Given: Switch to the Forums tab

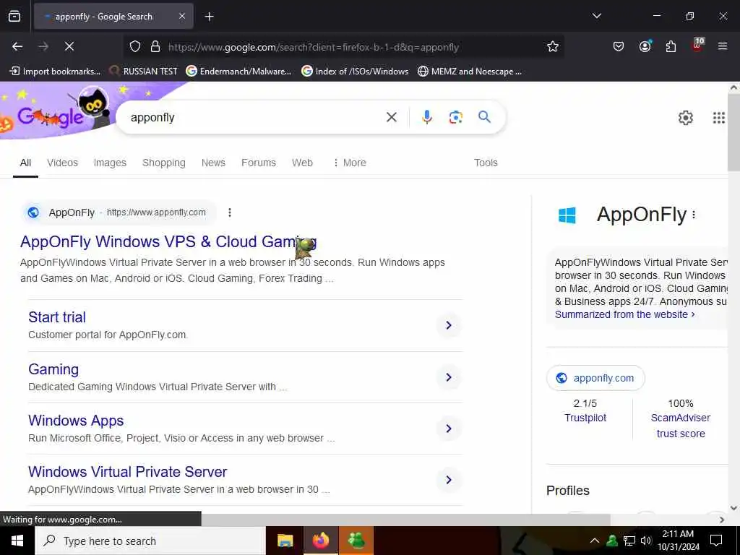Looking at the screenshot, I should tap(259, 163).
